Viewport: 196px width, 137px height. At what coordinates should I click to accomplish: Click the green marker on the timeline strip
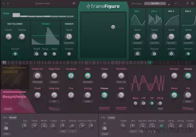tap(150, 62)
